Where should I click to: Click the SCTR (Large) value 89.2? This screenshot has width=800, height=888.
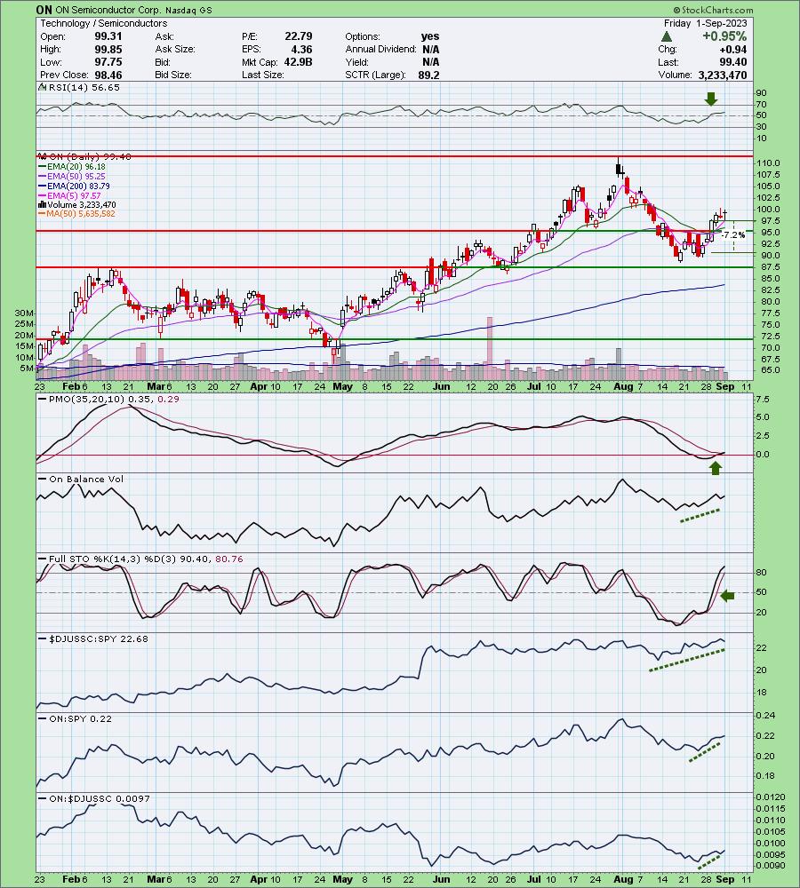pos(428,75)
